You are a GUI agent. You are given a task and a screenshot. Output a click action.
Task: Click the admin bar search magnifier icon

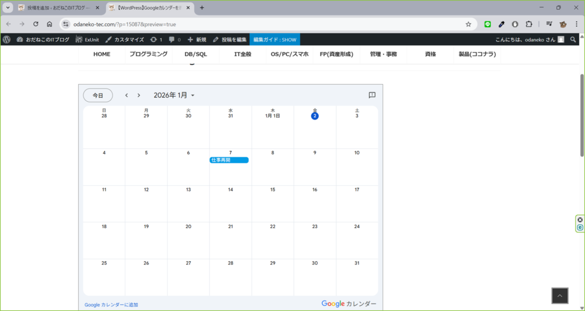pos(573,39)
